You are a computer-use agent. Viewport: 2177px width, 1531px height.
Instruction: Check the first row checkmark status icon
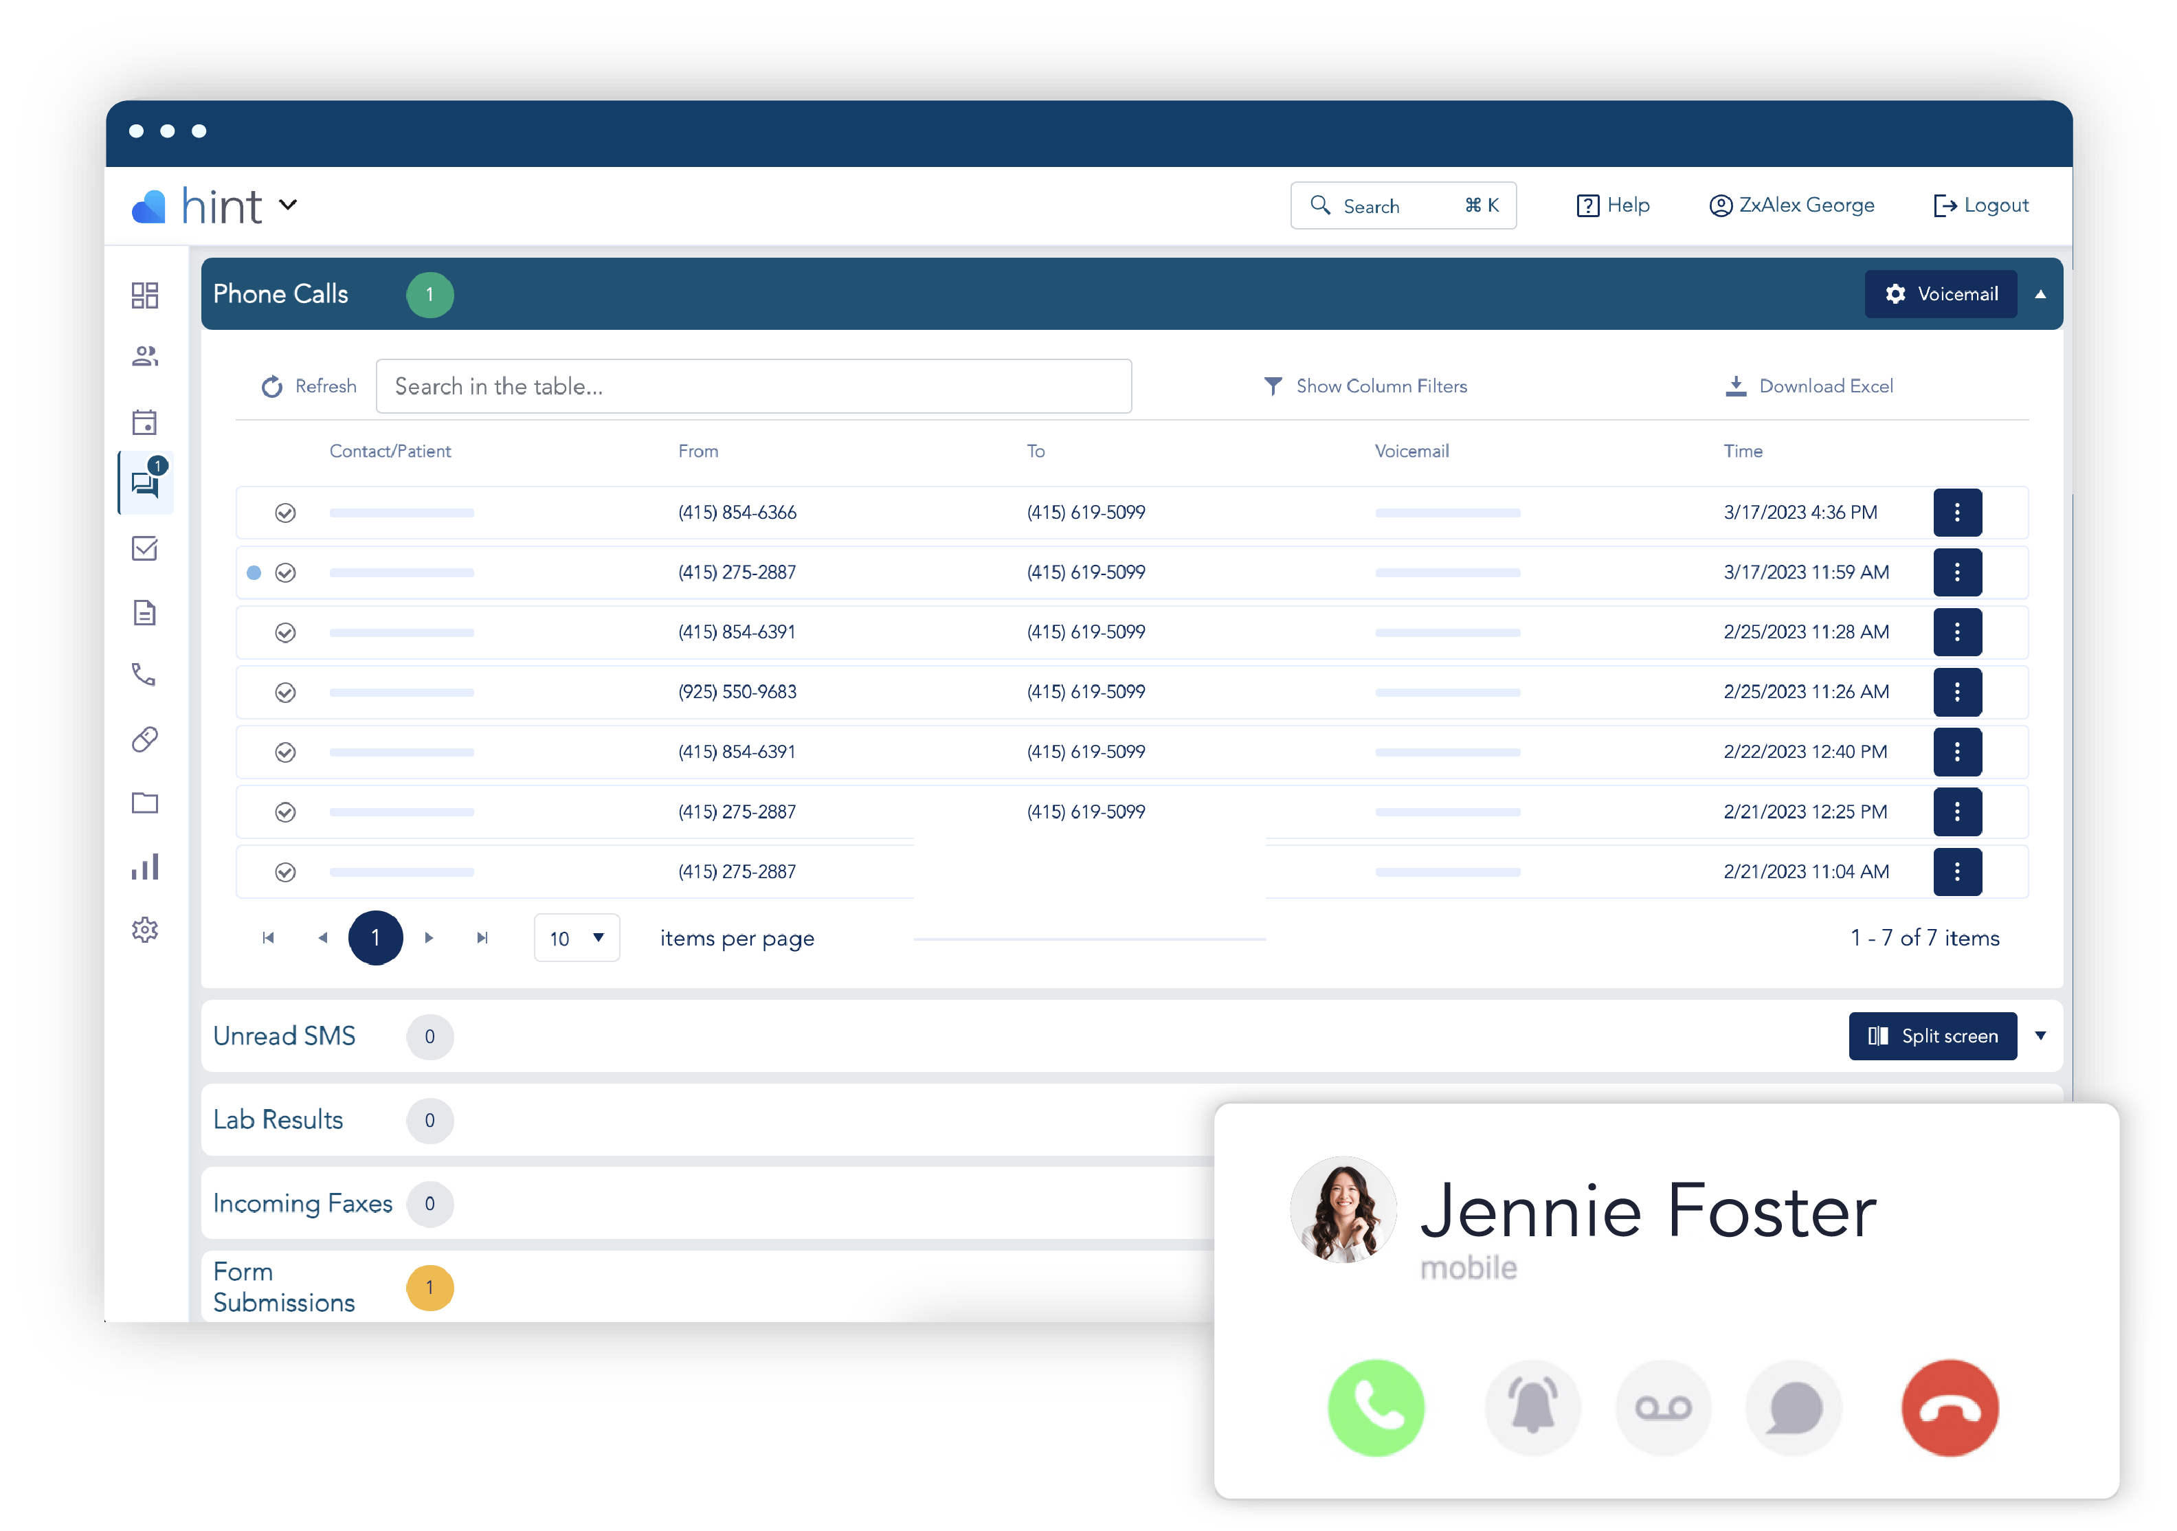(285, 512)
